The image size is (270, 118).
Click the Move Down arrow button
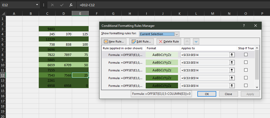(x=196, y=41)
